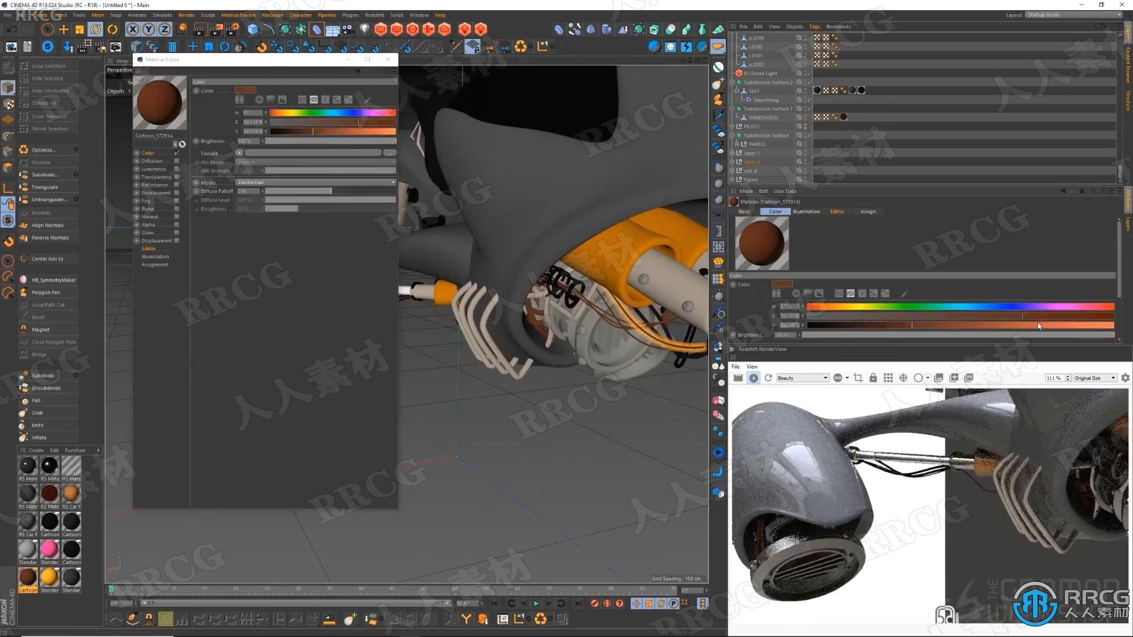Viewport: 1133px width, 637px height.
Task: Click the image picker icon in Material Editor
Action: [282, 99]
